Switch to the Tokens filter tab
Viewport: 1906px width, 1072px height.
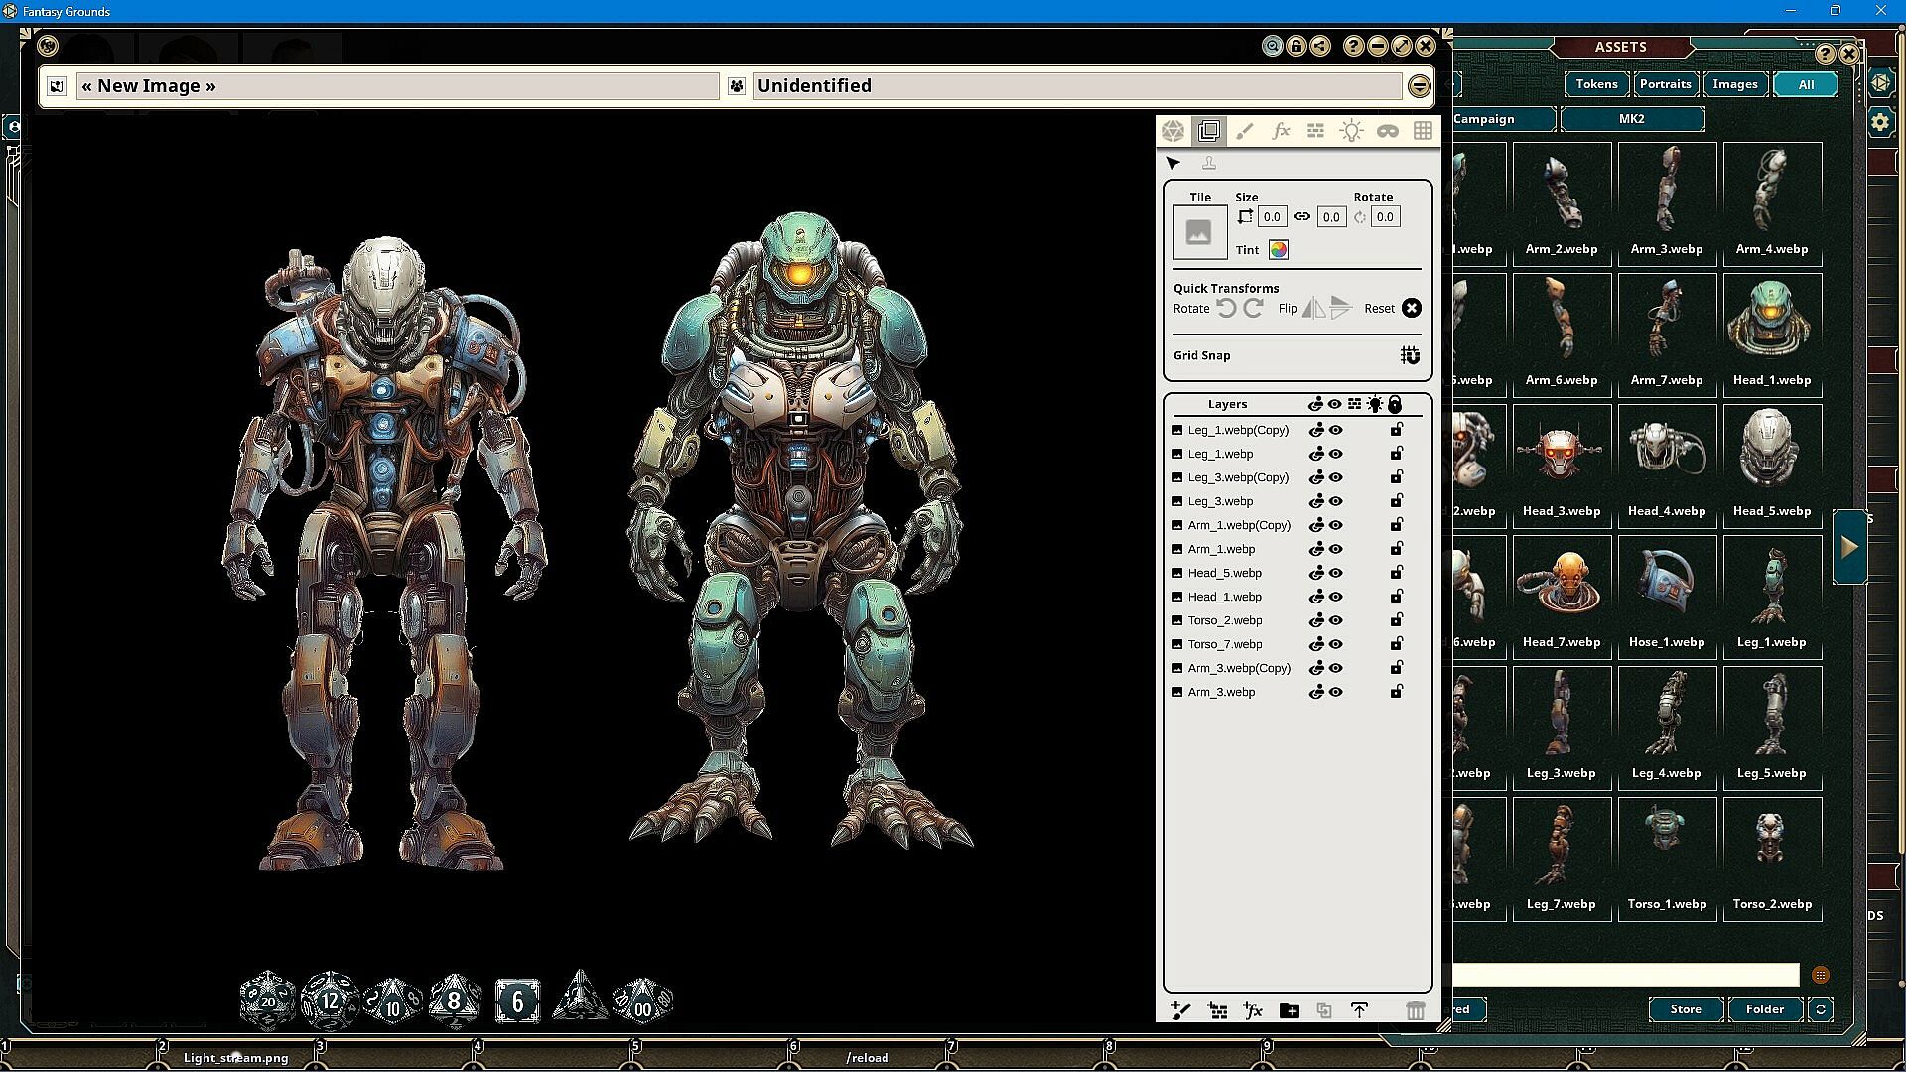pyautogui.click(x=1596, y=84)
